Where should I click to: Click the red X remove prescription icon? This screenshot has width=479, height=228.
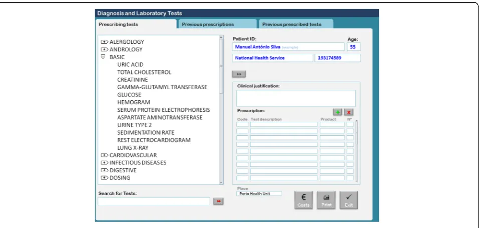coord(349,112)
